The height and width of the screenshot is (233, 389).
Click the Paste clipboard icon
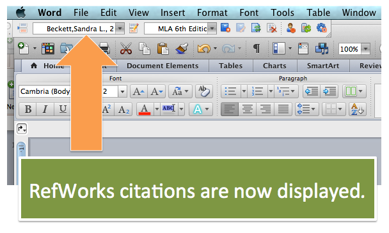click(x=163, y=49)
